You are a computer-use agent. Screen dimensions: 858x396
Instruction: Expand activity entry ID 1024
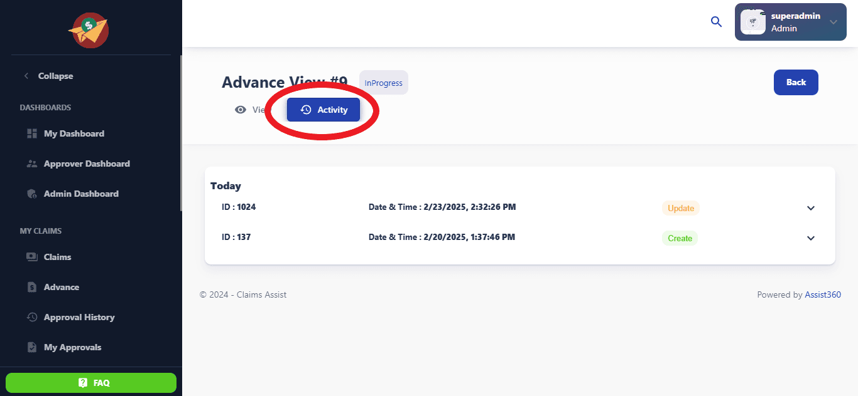[810, 208]
